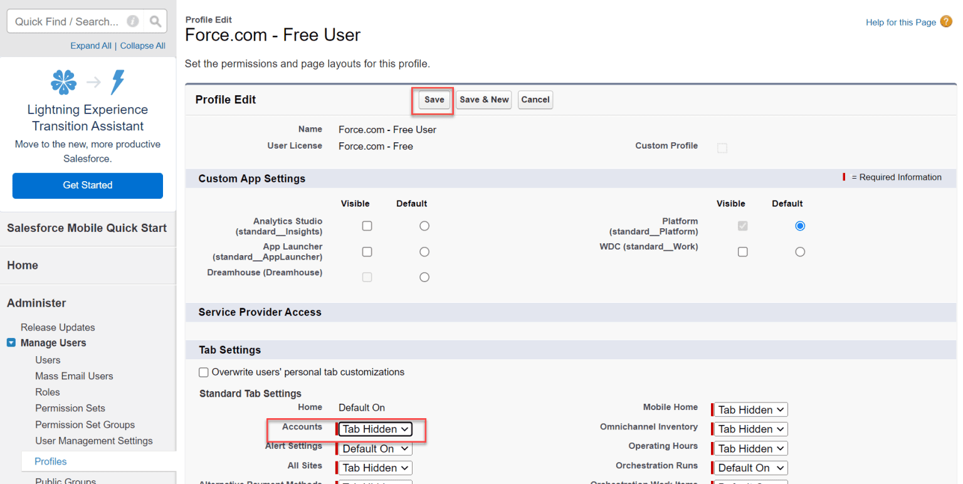Open the Accounts tab setting dropdown
The width and height of the screenshot is (963, 484).
click(375, 429)
